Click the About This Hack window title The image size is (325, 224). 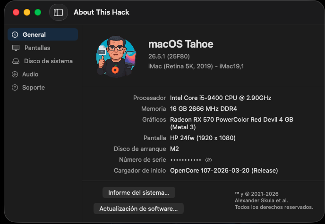(102, 12)
